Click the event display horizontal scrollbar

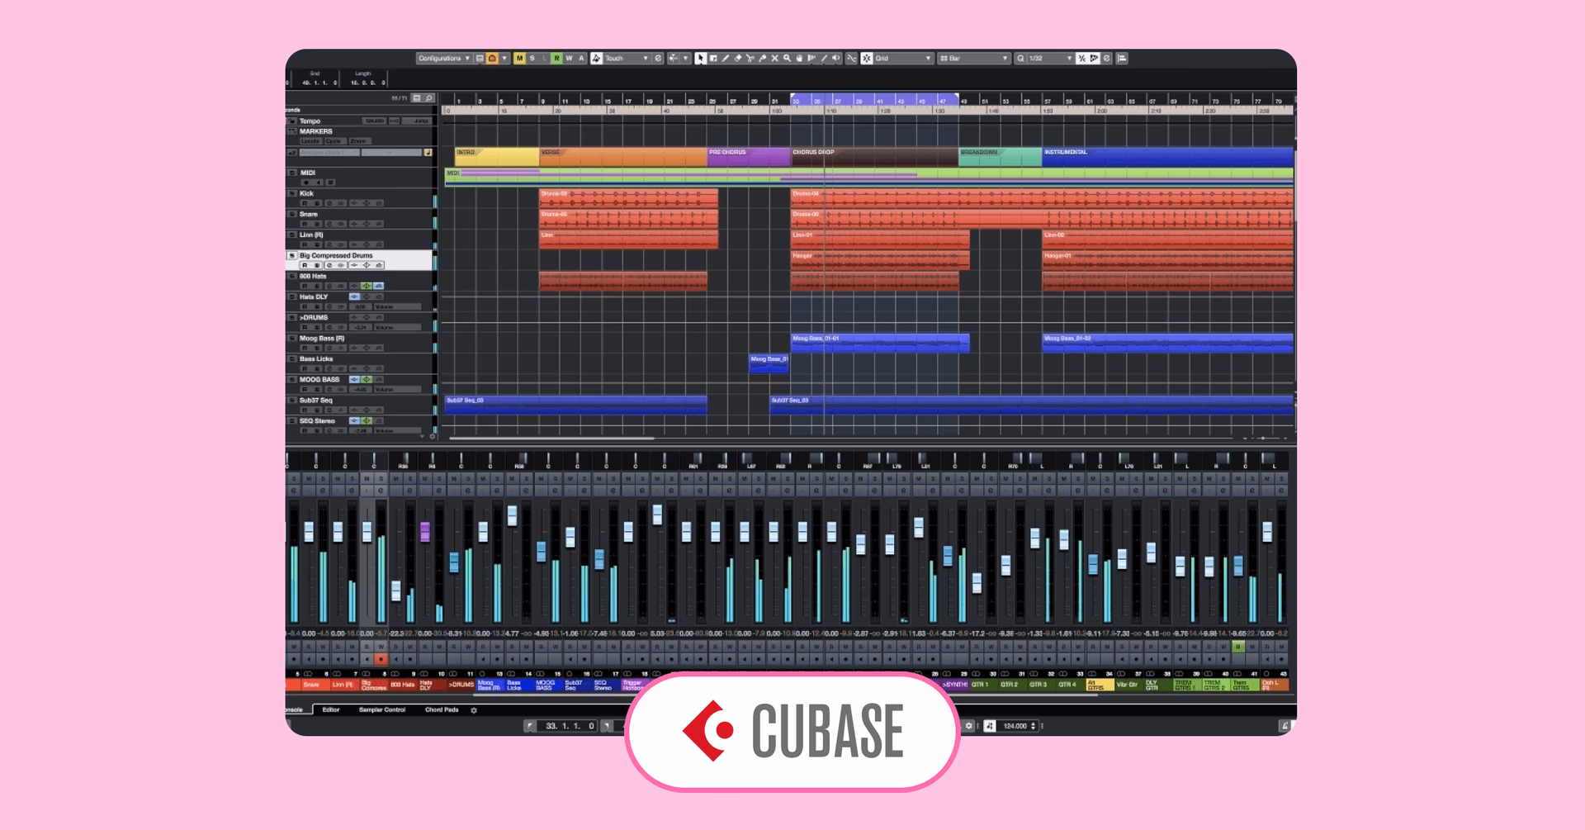(x=551, y=439)
